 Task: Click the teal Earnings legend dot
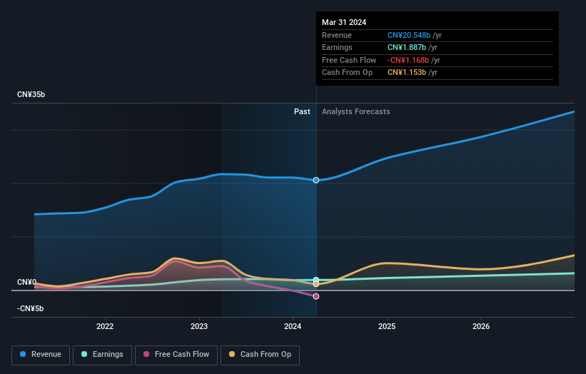pyautogui.click(x=84, y=354)
